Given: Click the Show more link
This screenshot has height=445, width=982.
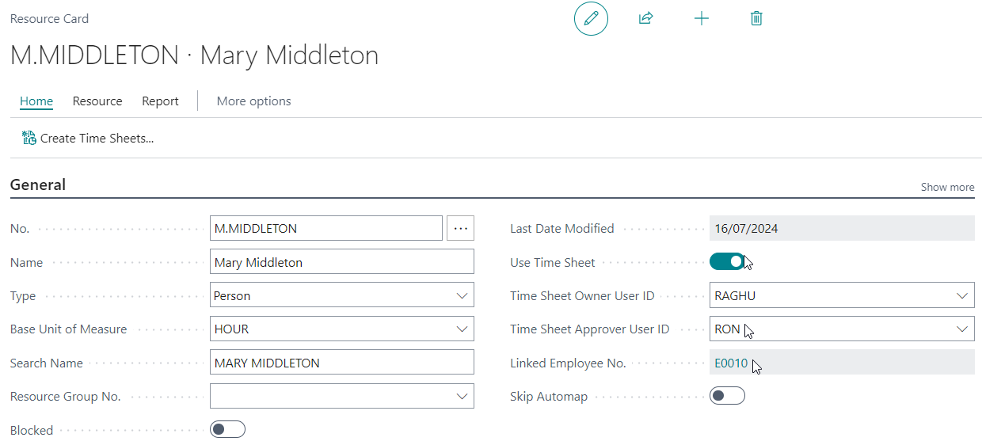Looking at the screenshot, I should [x=947, y=188].
